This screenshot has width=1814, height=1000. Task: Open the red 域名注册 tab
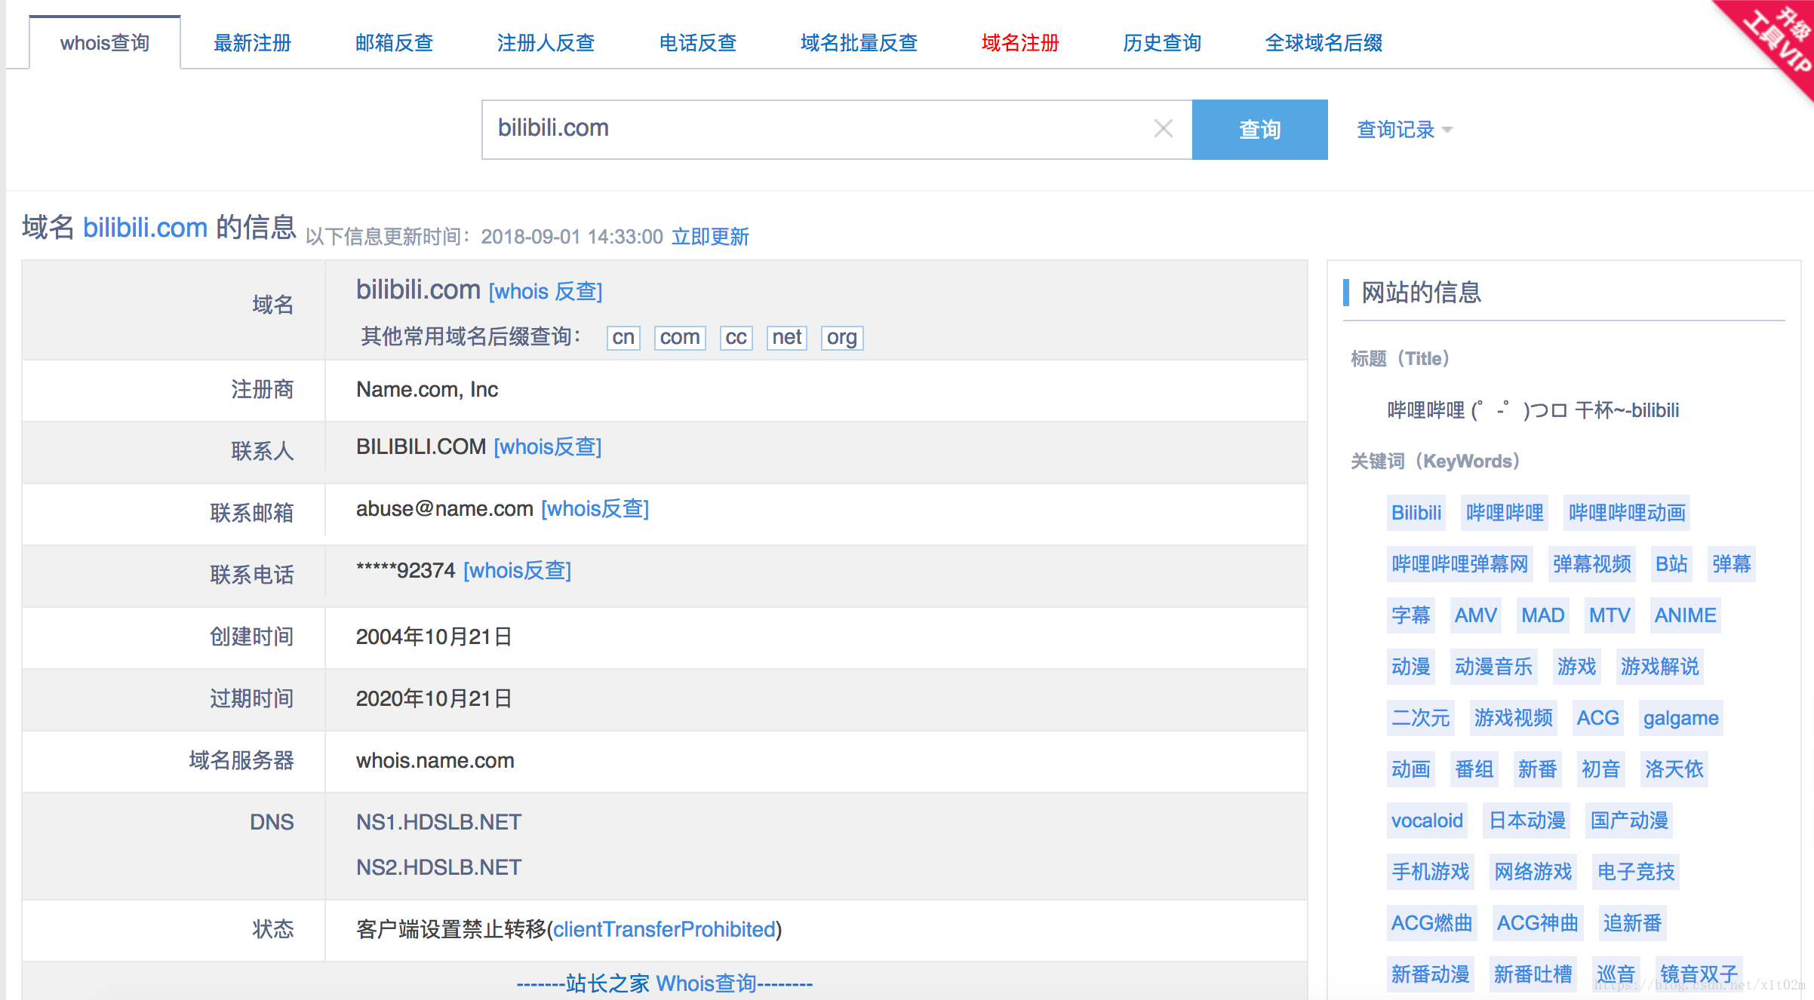[1020, 43]
